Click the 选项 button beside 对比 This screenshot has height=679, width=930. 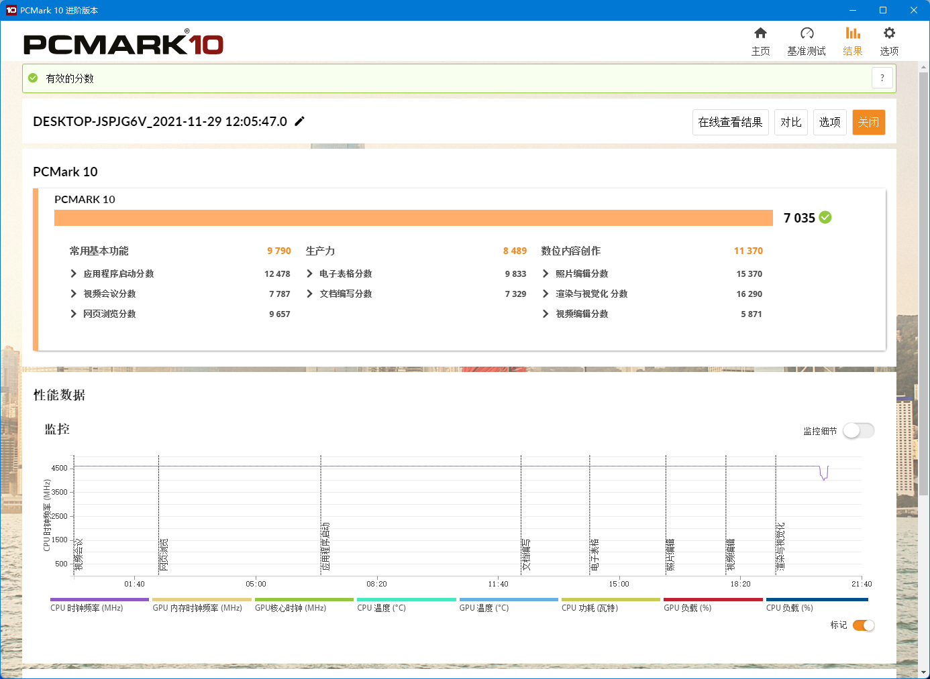coord(830,122)
